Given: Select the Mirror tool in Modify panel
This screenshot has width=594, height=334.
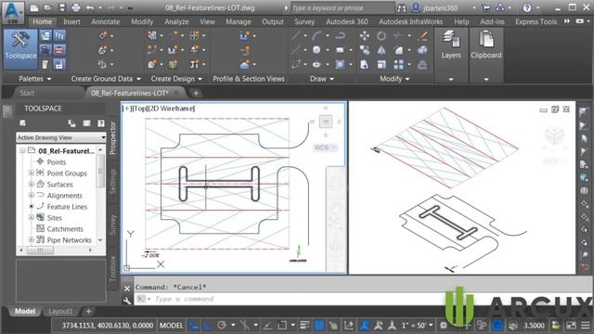Looking at the screenshot, I should coord(381,50).
